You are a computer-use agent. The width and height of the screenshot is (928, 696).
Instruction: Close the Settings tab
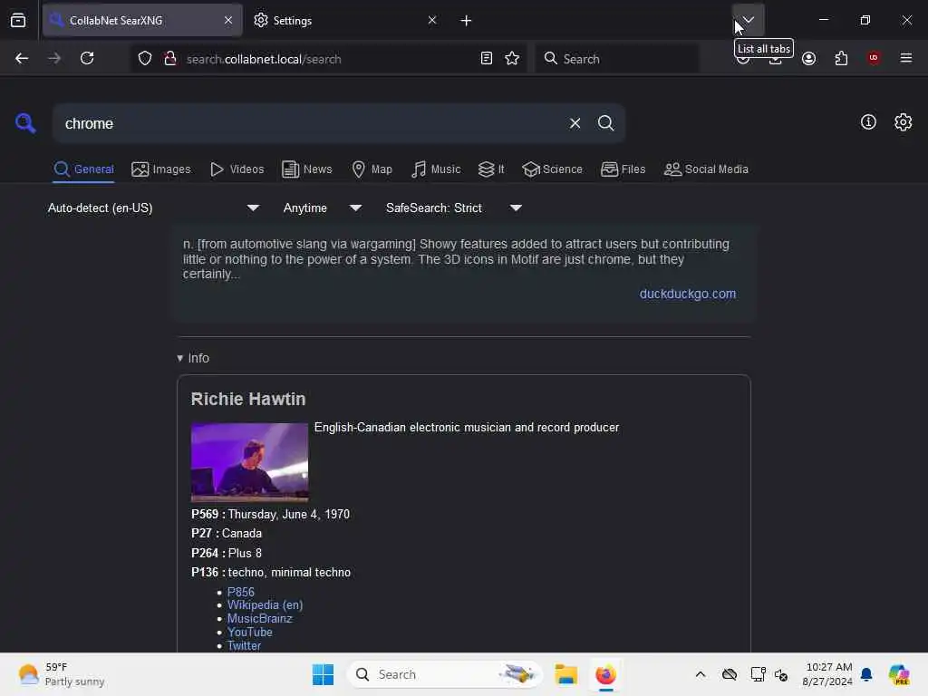click(432, 20)
